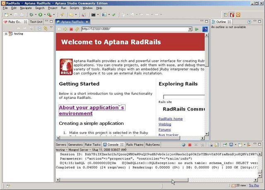This screenshot has height=190, width=265.
Task: Open Ruby Explorer view menu triangle
Action: [x=51, y=27]
